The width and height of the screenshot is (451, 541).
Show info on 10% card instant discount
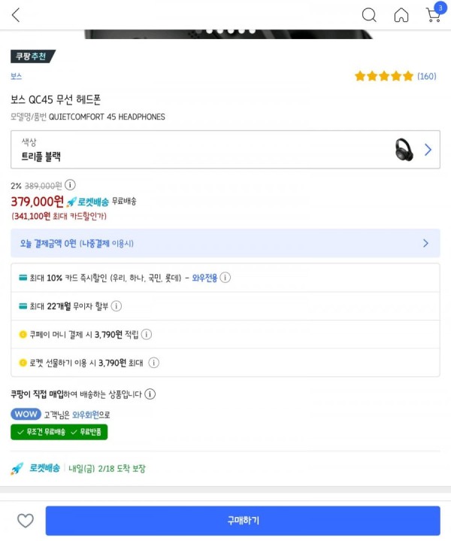click(225, 278)
